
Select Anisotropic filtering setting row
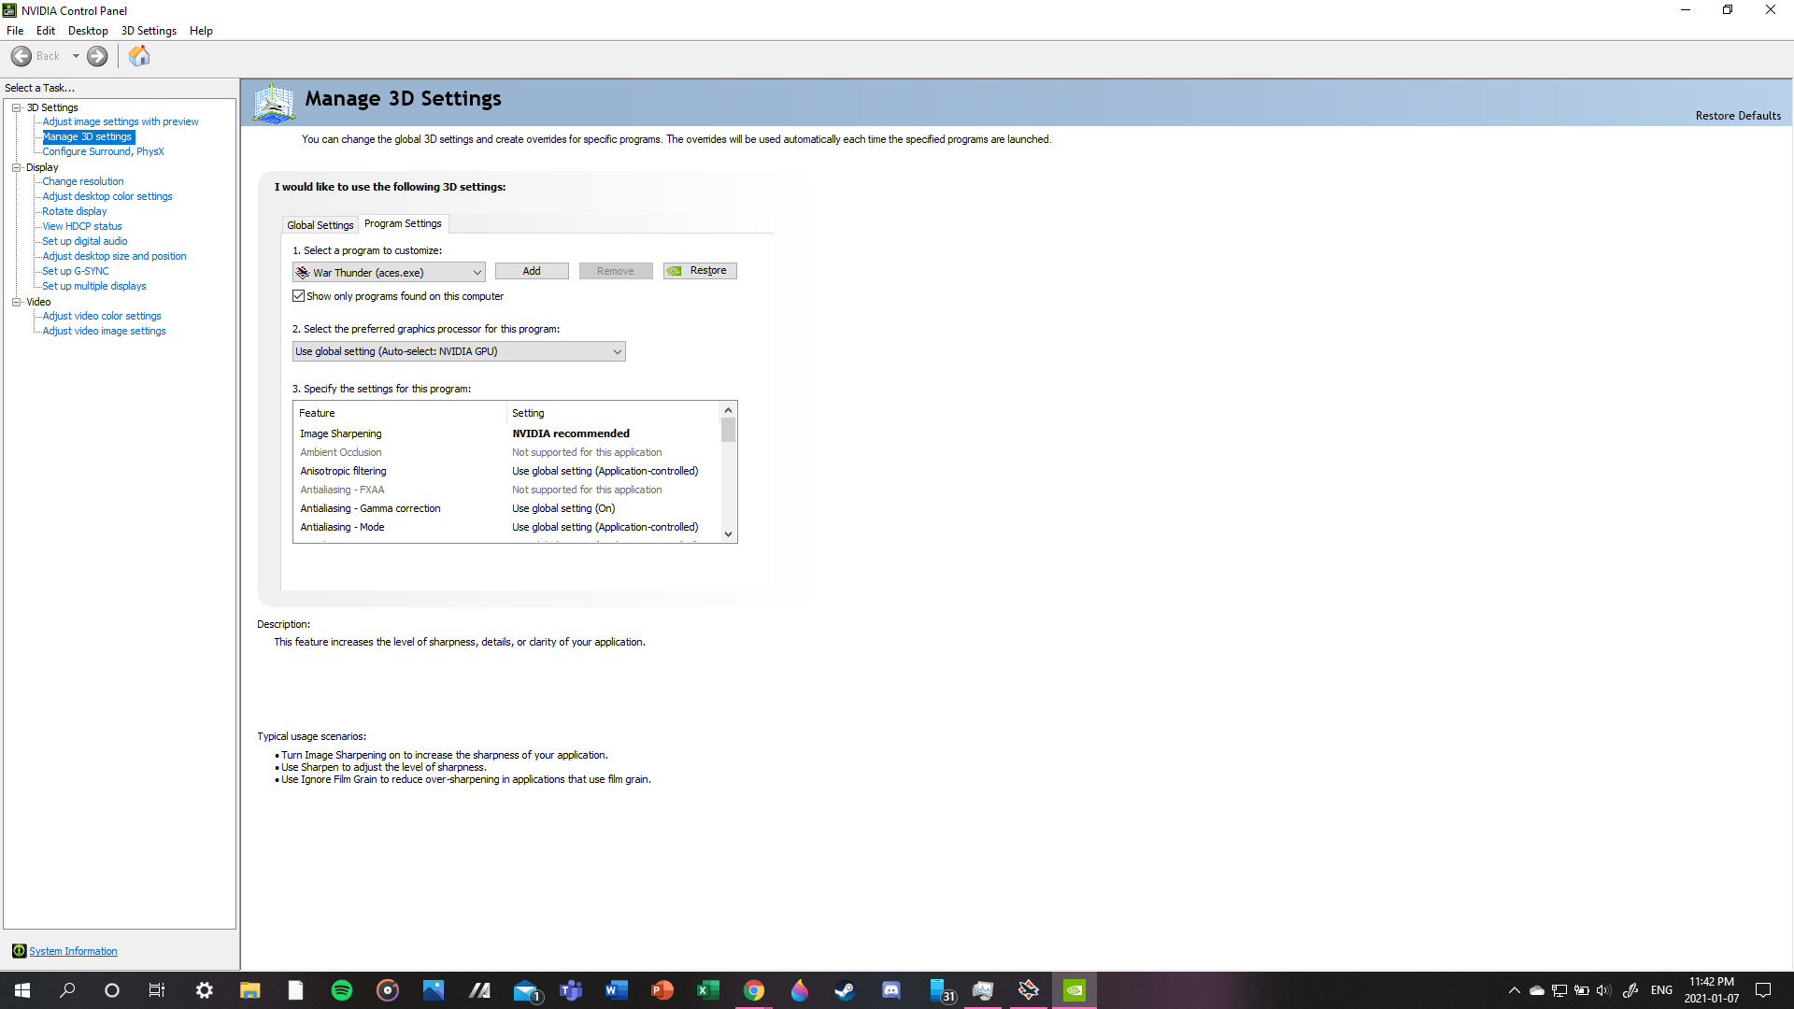pos(507,471)
